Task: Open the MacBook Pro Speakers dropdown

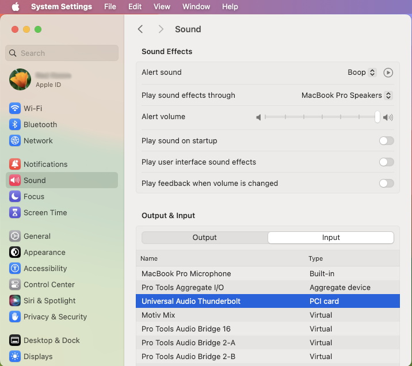Action: (347, 96)
